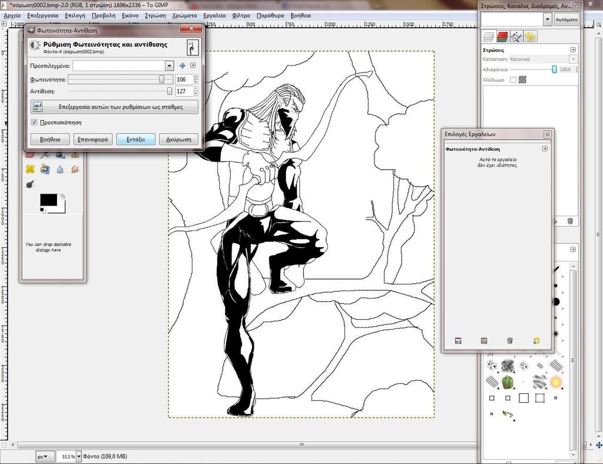This screenshot has width=603, height=464.
Task: Click the Ακύρωση button
Action: point(179,139)
